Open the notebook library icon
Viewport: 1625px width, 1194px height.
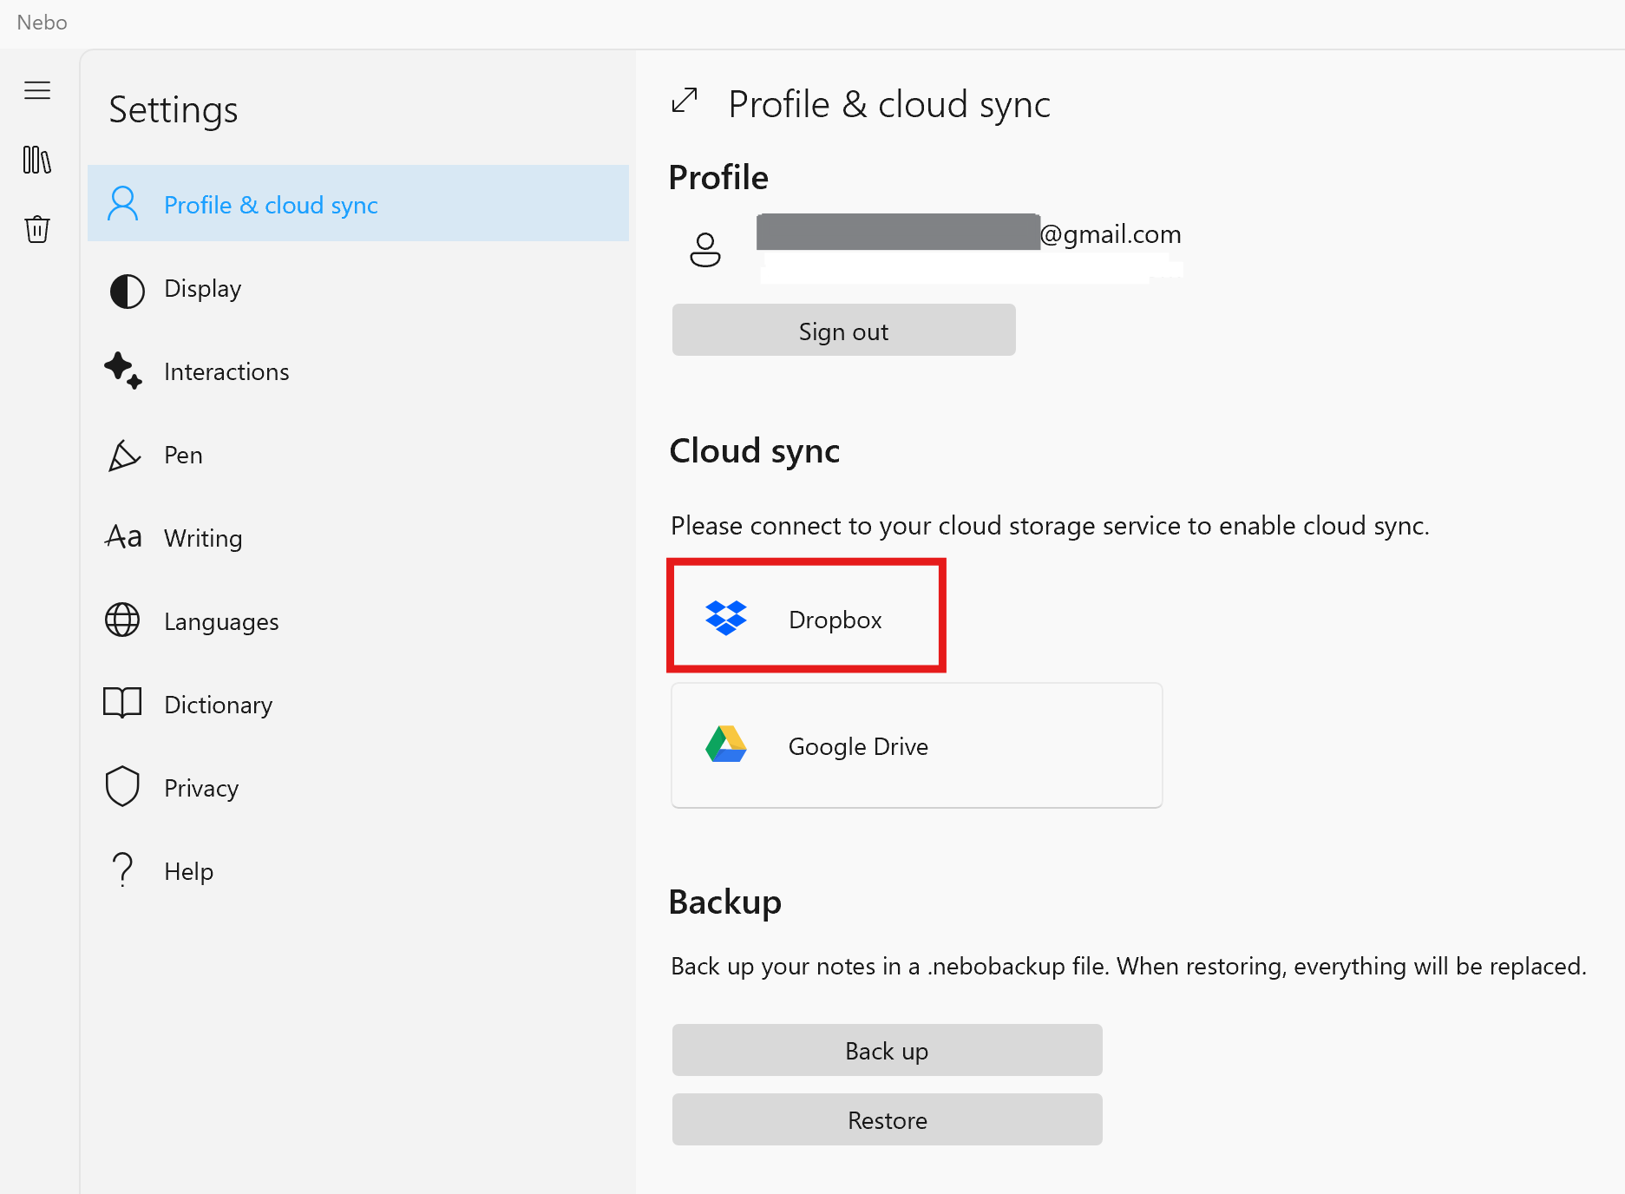37,160
